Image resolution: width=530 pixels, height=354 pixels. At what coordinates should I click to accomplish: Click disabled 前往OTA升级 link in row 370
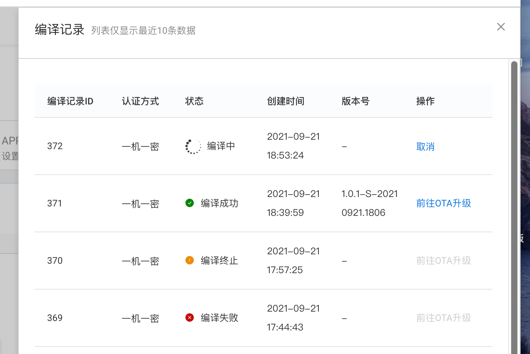[443, 260]
